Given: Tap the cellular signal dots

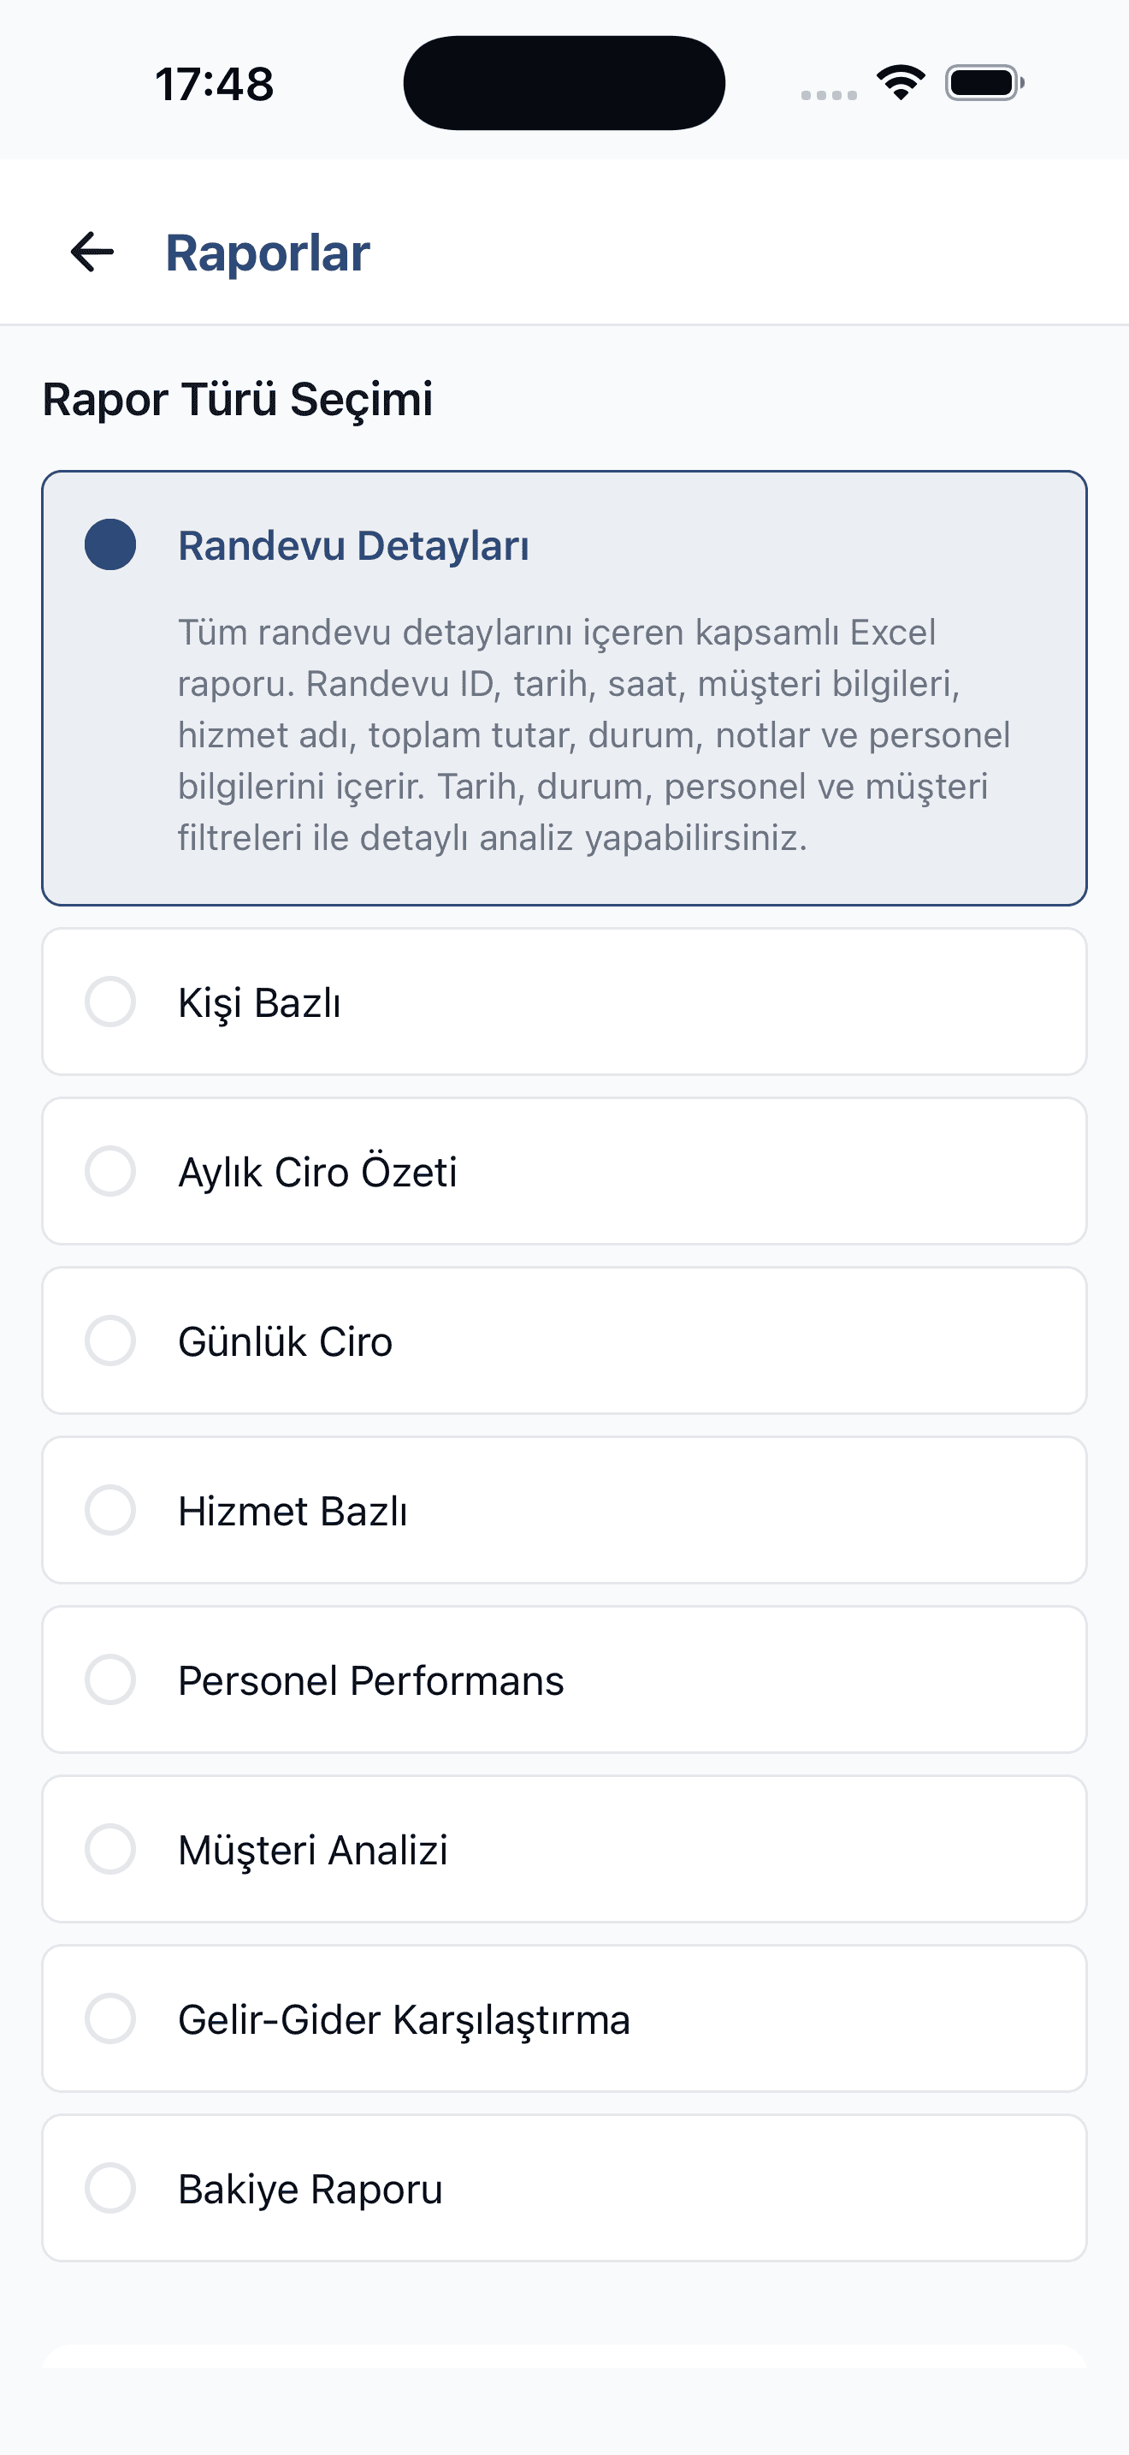Looking at the screenshot, I should point(828,94).
